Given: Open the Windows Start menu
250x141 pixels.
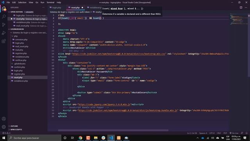Looking at the screenshot, I should 4,138.
